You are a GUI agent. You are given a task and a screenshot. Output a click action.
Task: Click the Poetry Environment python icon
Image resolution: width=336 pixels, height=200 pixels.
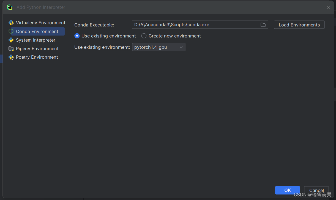pyautogui.click(x=11, y=57)
